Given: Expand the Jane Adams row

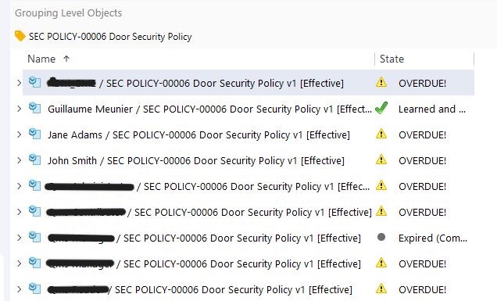Looking at the screenshot, I should pyautogui.click(x=19, y=134).
